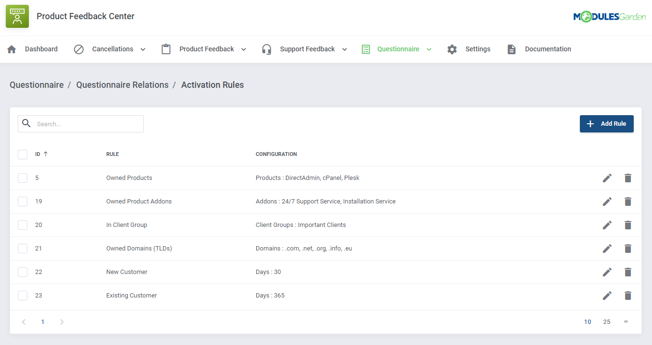Delete the New Customer rule via trash icon

coord(628,272)
